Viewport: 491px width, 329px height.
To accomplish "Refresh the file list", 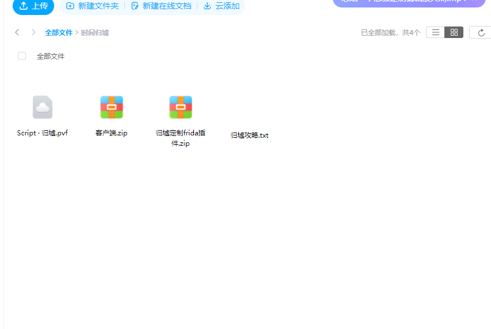I will (481, 32).
